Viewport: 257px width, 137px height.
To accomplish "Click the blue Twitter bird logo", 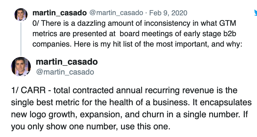I will [256, 12].
